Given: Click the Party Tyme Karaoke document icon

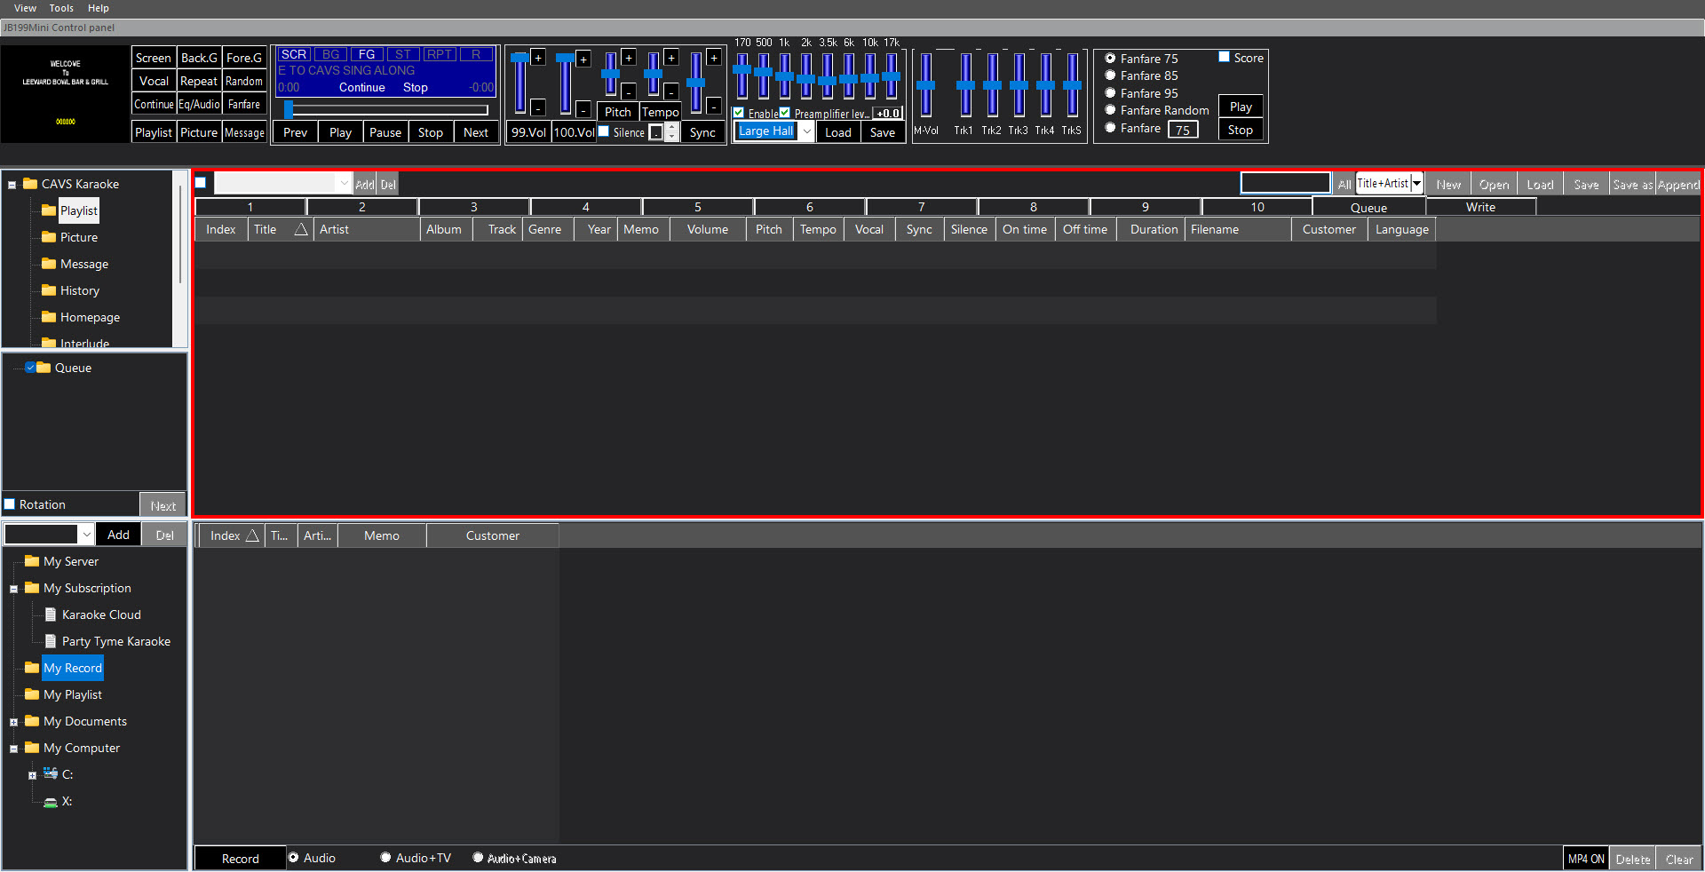Looking at the screenshot, I should tap(51, 641).
